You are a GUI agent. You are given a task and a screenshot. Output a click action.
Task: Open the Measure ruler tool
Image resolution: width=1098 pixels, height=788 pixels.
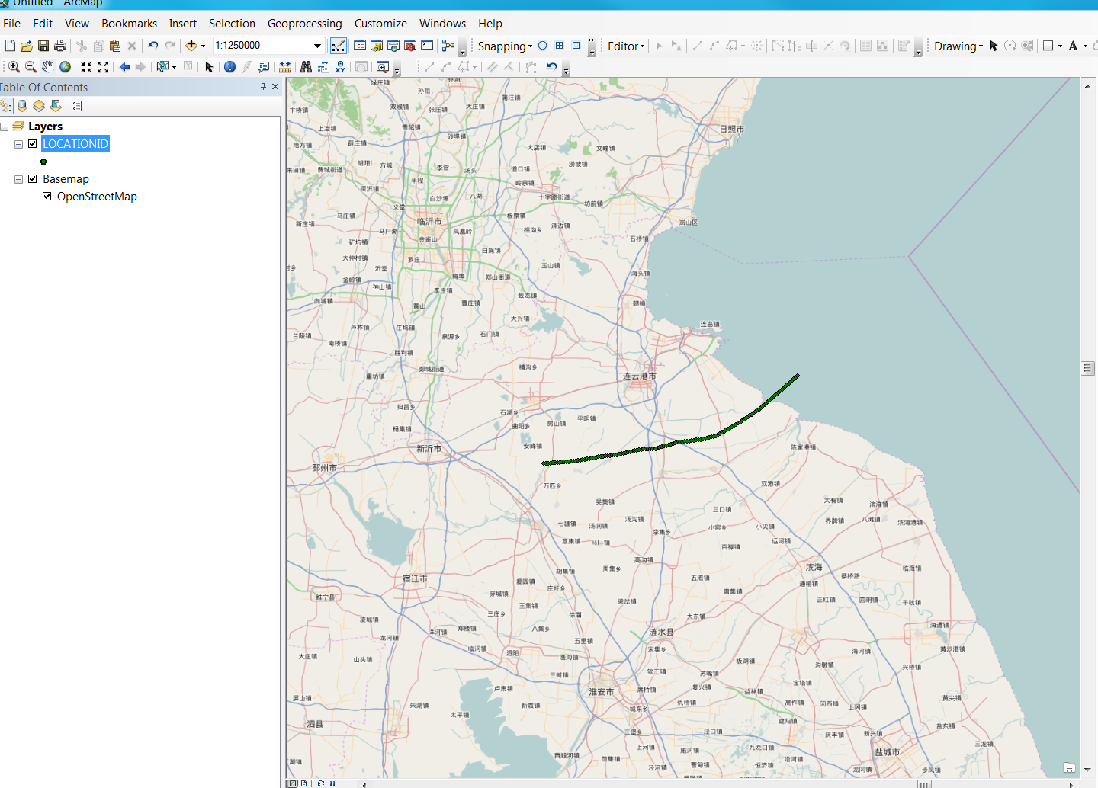coord(285,67)
